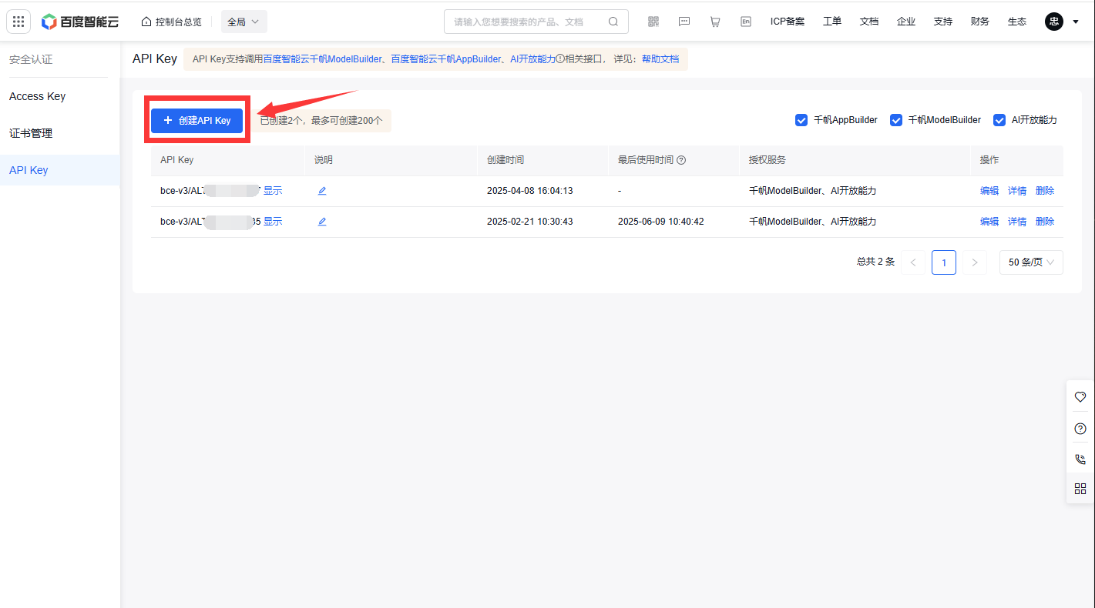Viewport: 1095px width, 608px height.
Task: Open the question mark help icon on right
Action: 1080,429
